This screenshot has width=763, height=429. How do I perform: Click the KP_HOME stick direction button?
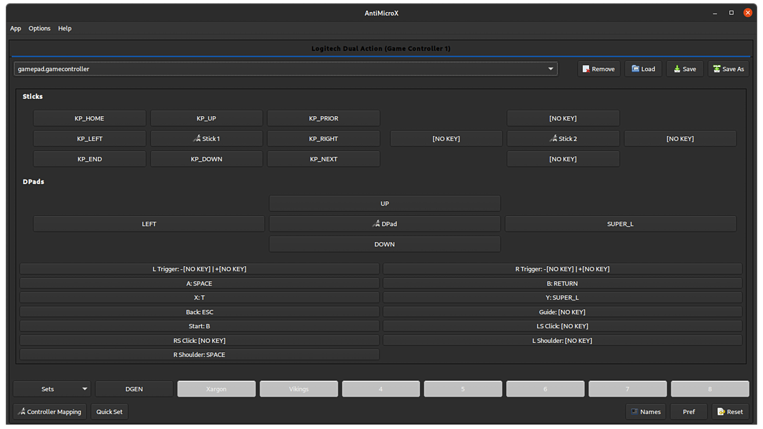pos(89,118)
